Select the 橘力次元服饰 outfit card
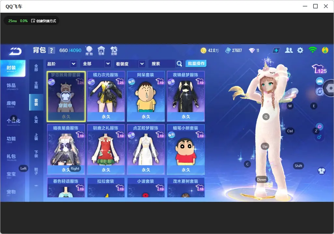 tap(106, 97)
